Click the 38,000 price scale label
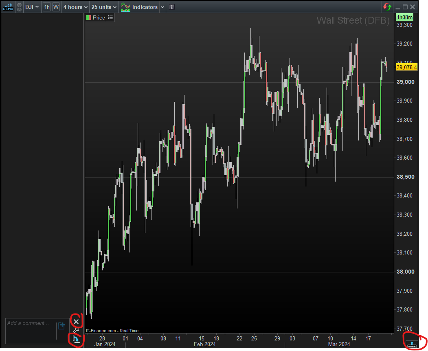Image resolution: width=428 pixels, height=351 pixels. (x=405, y=272)
